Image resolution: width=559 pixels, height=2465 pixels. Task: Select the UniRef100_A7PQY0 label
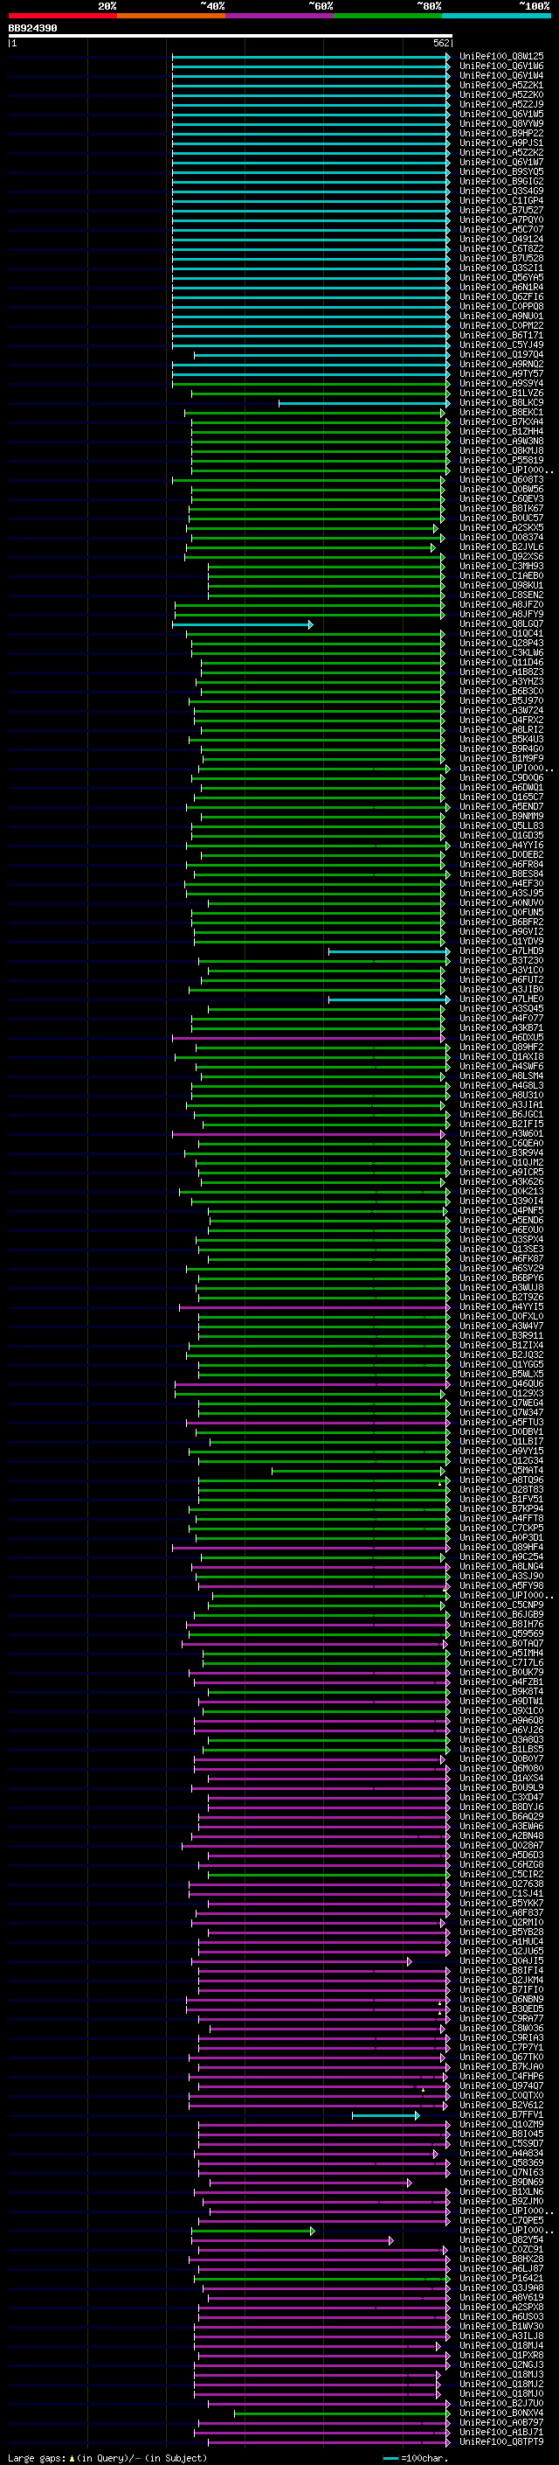501,220
